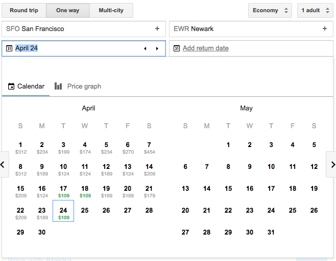Pick April 17 with $109 fare
This screenshot has width=336, height=261.
point(63,191)
